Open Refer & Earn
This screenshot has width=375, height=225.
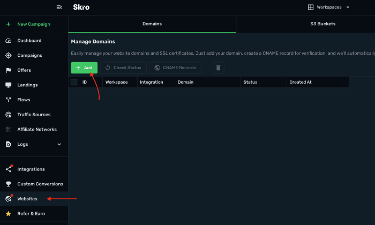point(31,214)
